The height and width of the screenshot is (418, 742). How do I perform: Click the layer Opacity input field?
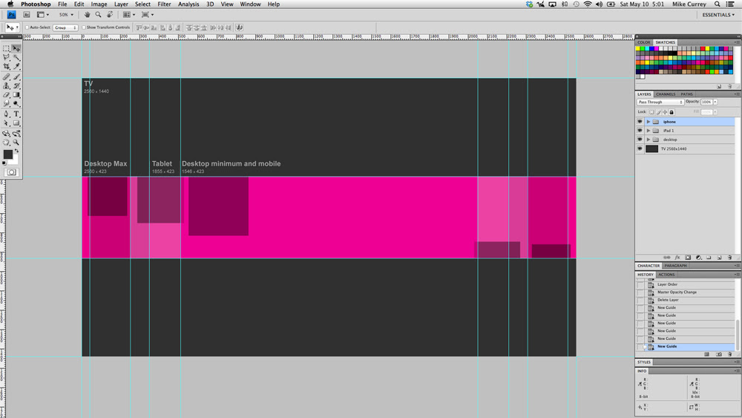pyautogui.click(x=706, y=102)
